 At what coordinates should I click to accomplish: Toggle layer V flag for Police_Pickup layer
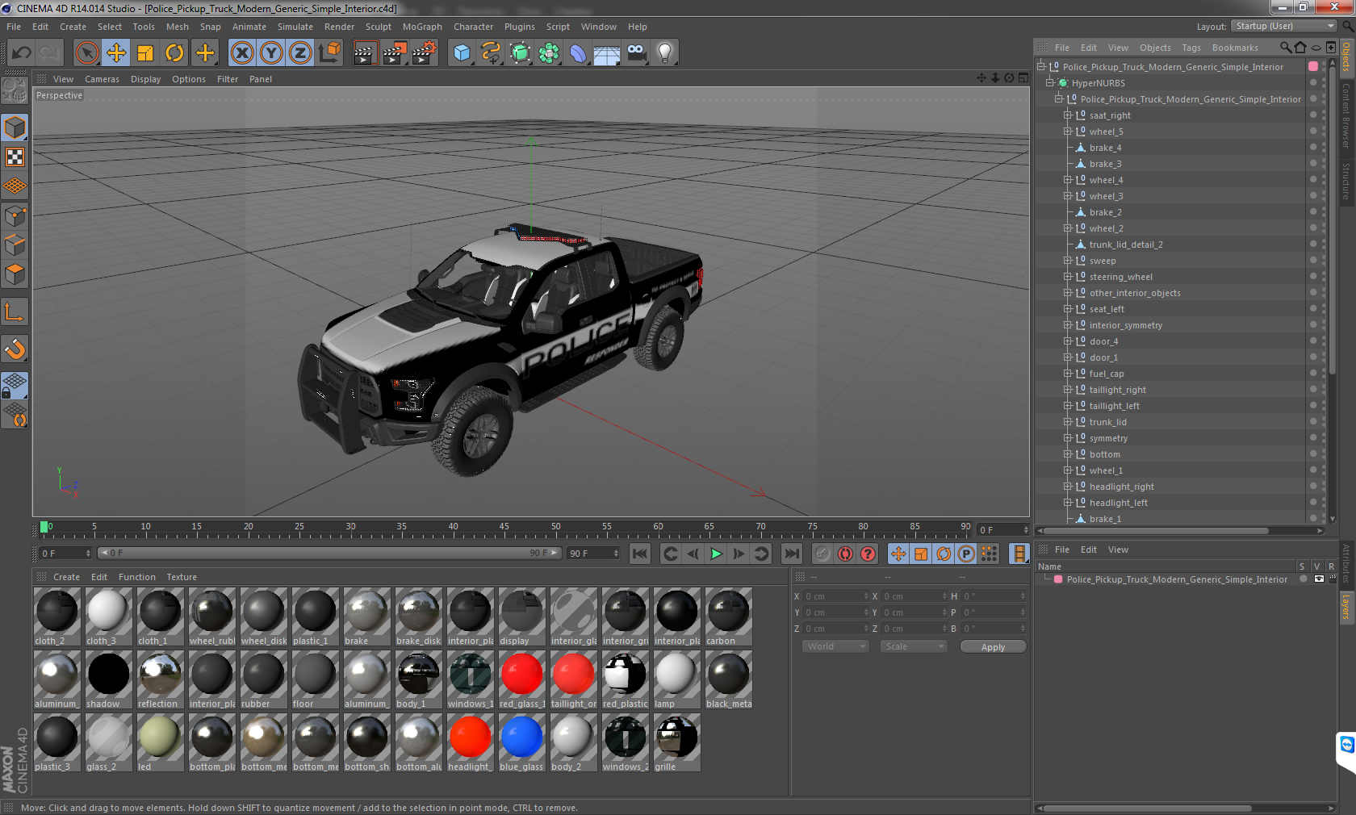point(1319,579)
